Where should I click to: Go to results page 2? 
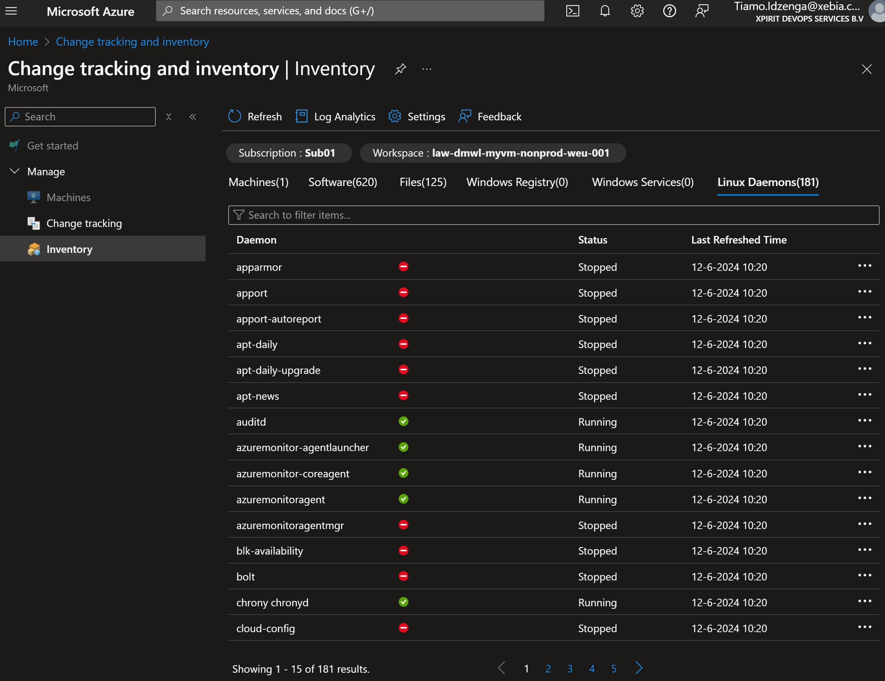548,668
